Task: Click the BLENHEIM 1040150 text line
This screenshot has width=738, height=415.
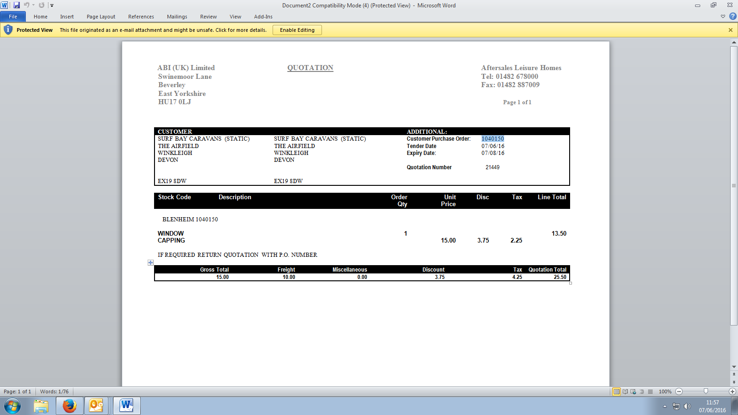Action: point(190,219)
